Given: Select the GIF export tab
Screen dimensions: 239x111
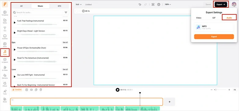Looking at the screenshot, I should point(214,18).
